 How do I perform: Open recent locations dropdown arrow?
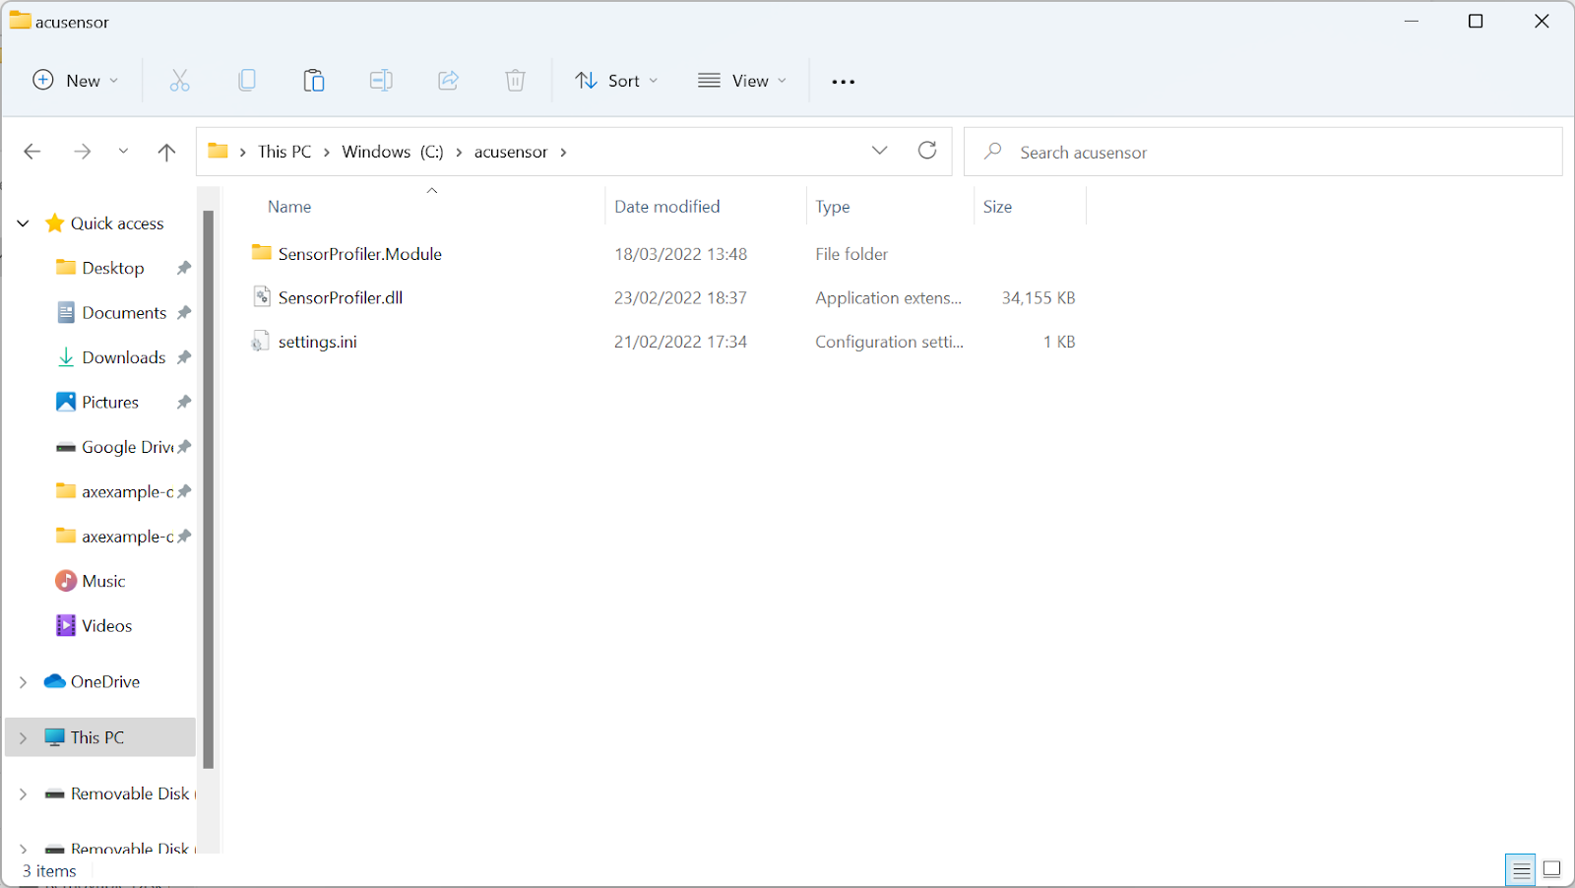coord(123,152)
